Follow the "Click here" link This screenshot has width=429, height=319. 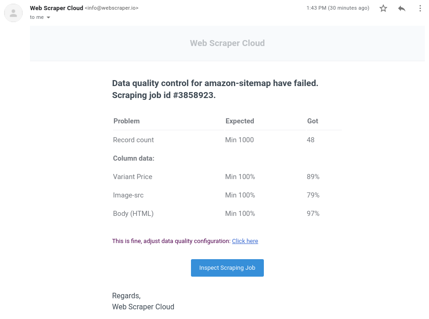tap(245, 241)
